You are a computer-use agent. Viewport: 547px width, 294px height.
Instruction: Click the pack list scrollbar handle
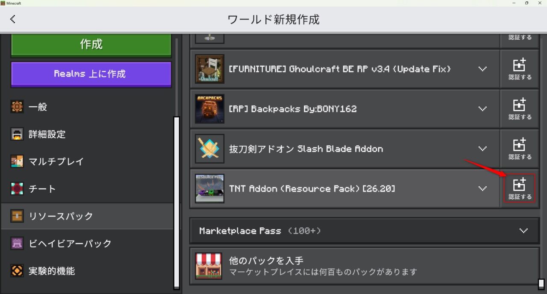(541, 284)
